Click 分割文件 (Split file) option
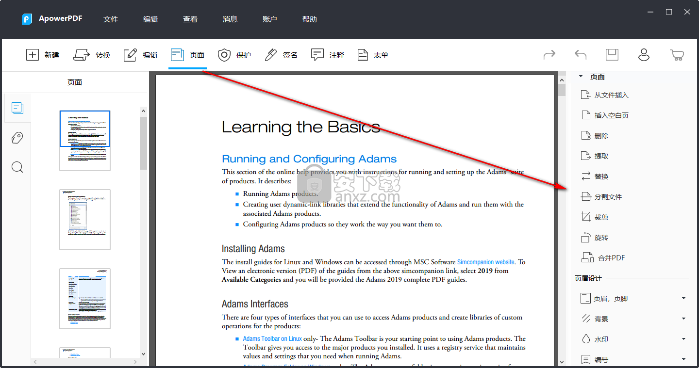 601,197
